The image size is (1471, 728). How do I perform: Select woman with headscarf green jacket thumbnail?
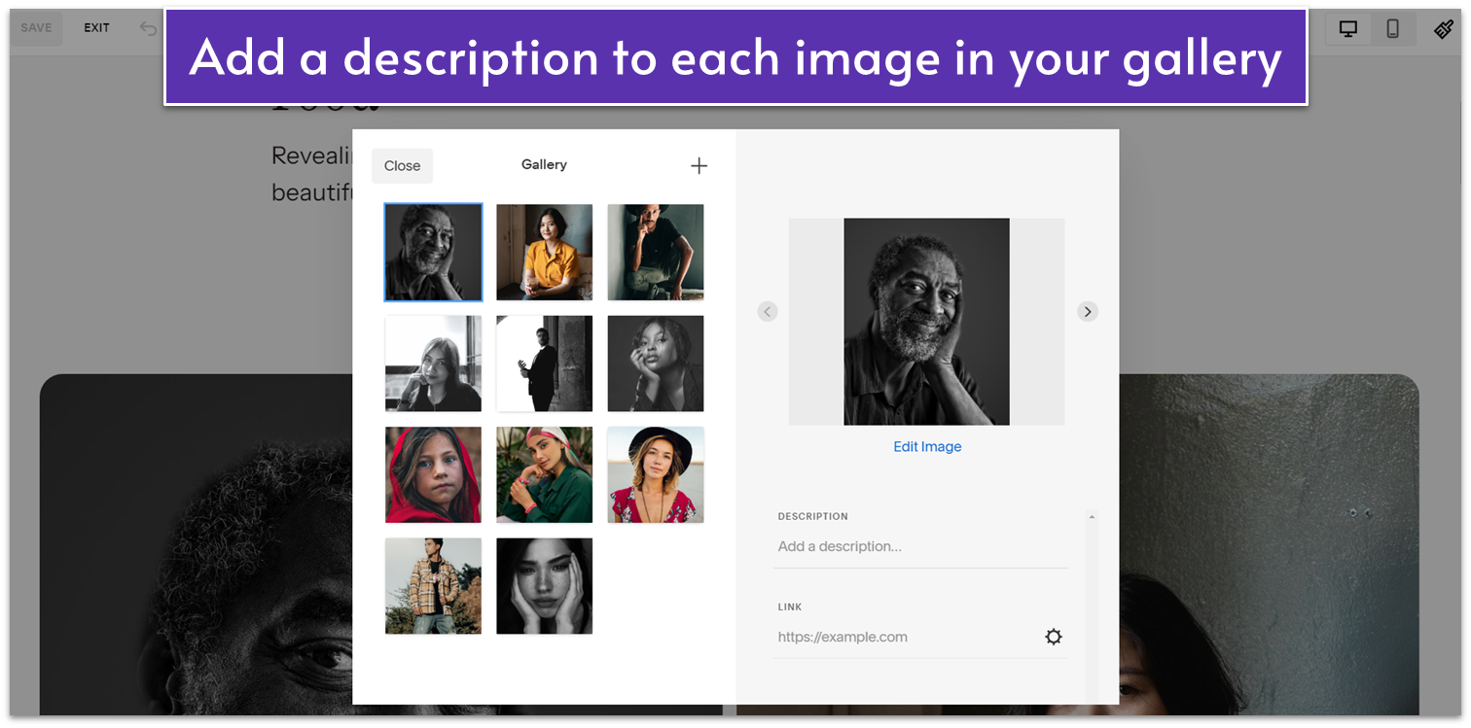(545, 475)
